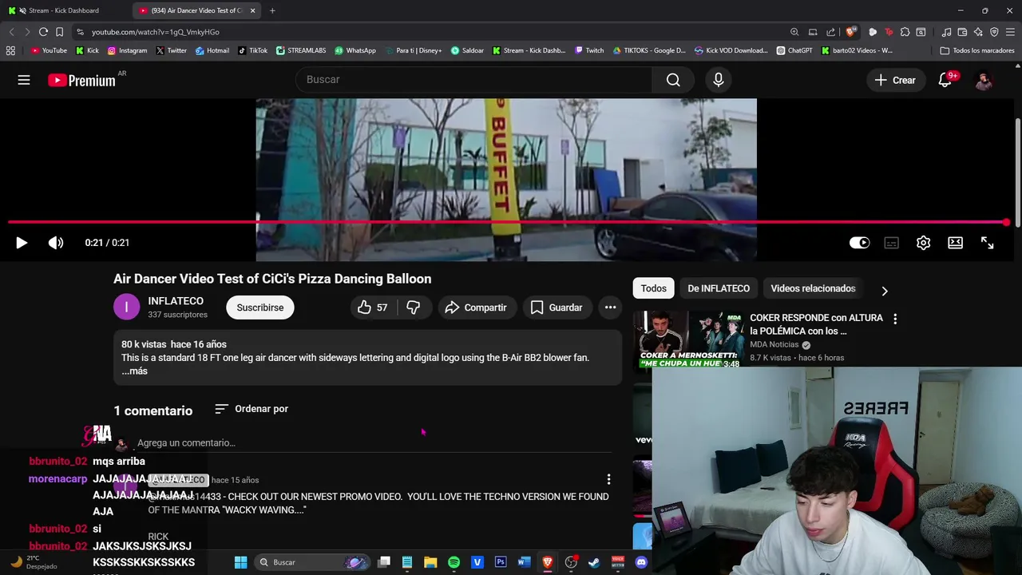The height and width of the screenshot is (575, 1022).
Task: Open File Explorer from the taskbar
Action: (430, 562)
